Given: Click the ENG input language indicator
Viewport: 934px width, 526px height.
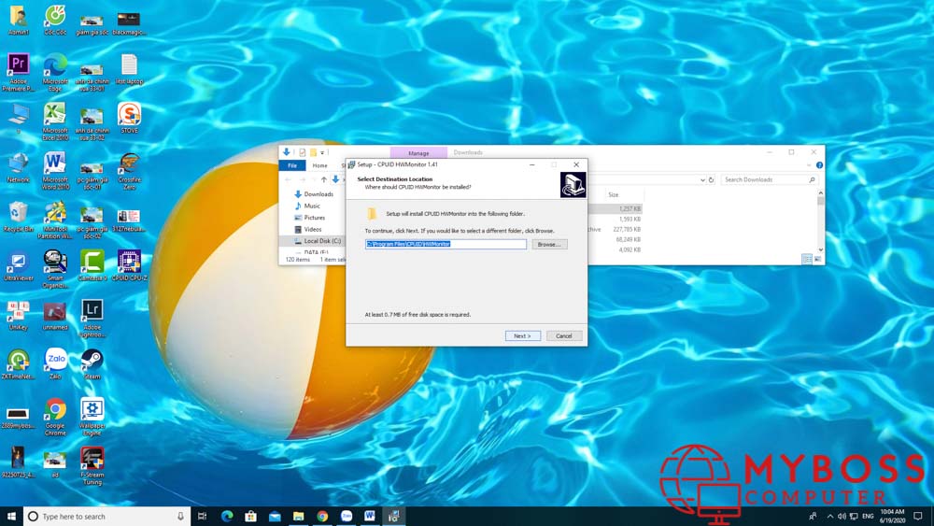Looking at the screenshot, I should pyautogui.click(x=868, y=517).
